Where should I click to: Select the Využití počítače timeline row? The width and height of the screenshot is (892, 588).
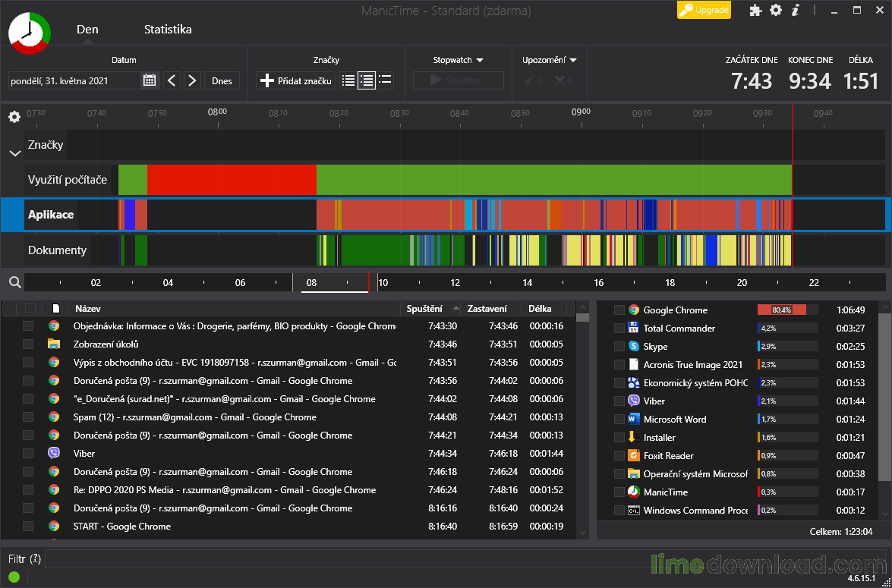pyautogui.click(x=455, y=180)
